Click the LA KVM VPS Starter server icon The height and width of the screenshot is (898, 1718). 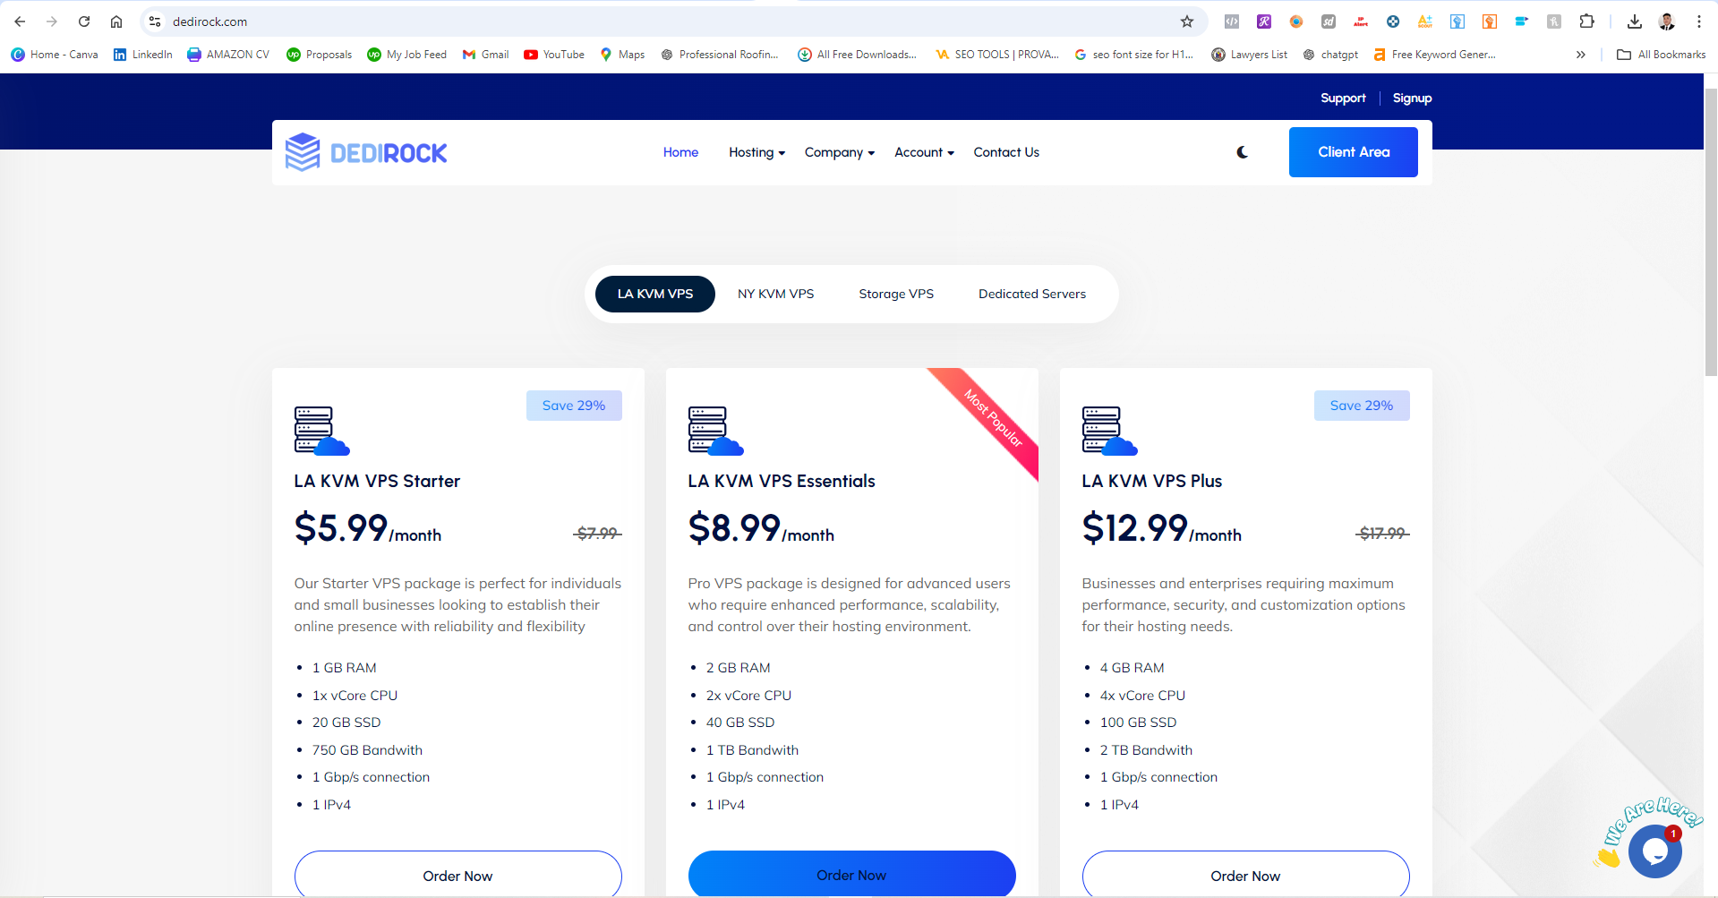click(x=321, y=431)
